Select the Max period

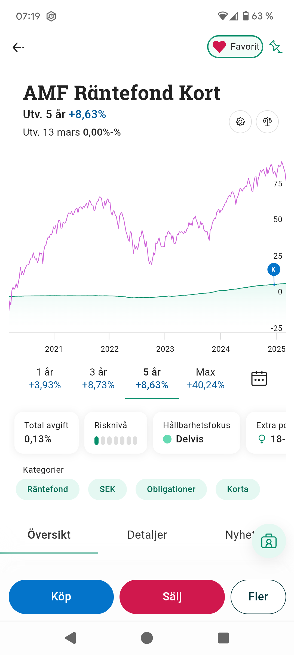205,379
